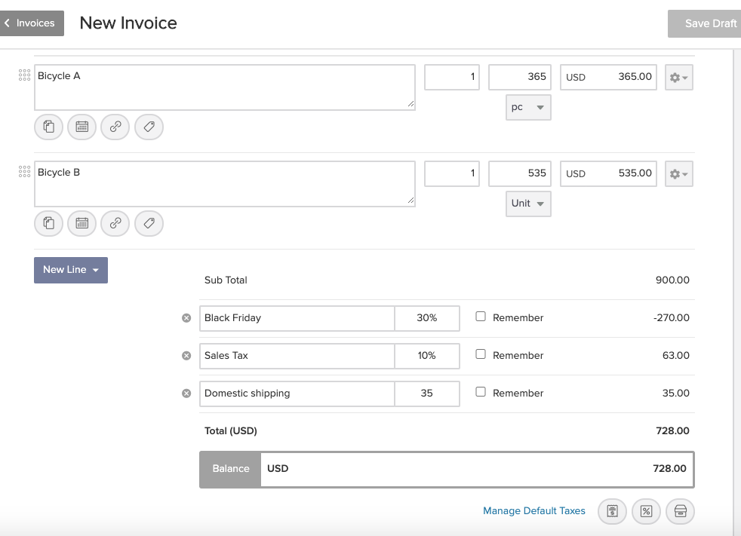Viewport: 741px width, 536px height.
Task: Open the pc unit dropdown
Action: [528, 108]
